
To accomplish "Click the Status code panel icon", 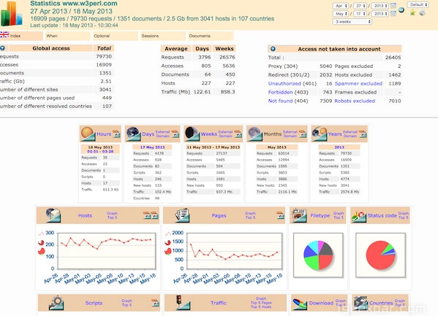I will [359, 216].
